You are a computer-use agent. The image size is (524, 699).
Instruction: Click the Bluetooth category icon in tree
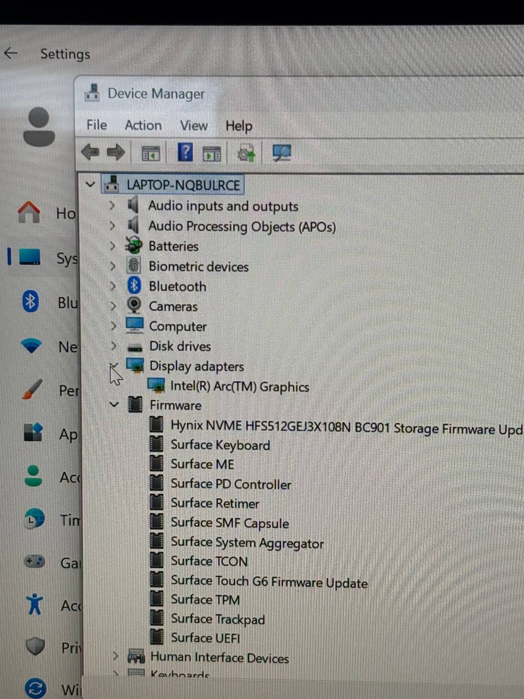tap(134, 286)
